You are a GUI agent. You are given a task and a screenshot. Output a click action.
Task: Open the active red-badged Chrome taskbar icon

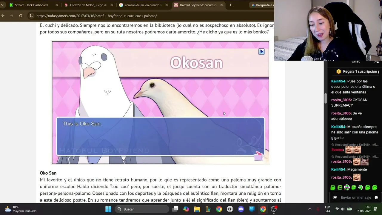pos(263,209)
